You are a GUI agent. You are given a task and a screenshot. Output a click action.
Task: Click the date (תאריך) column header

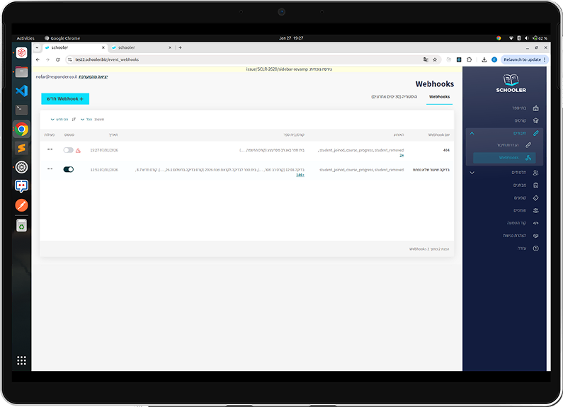click(x=113, y=135)
